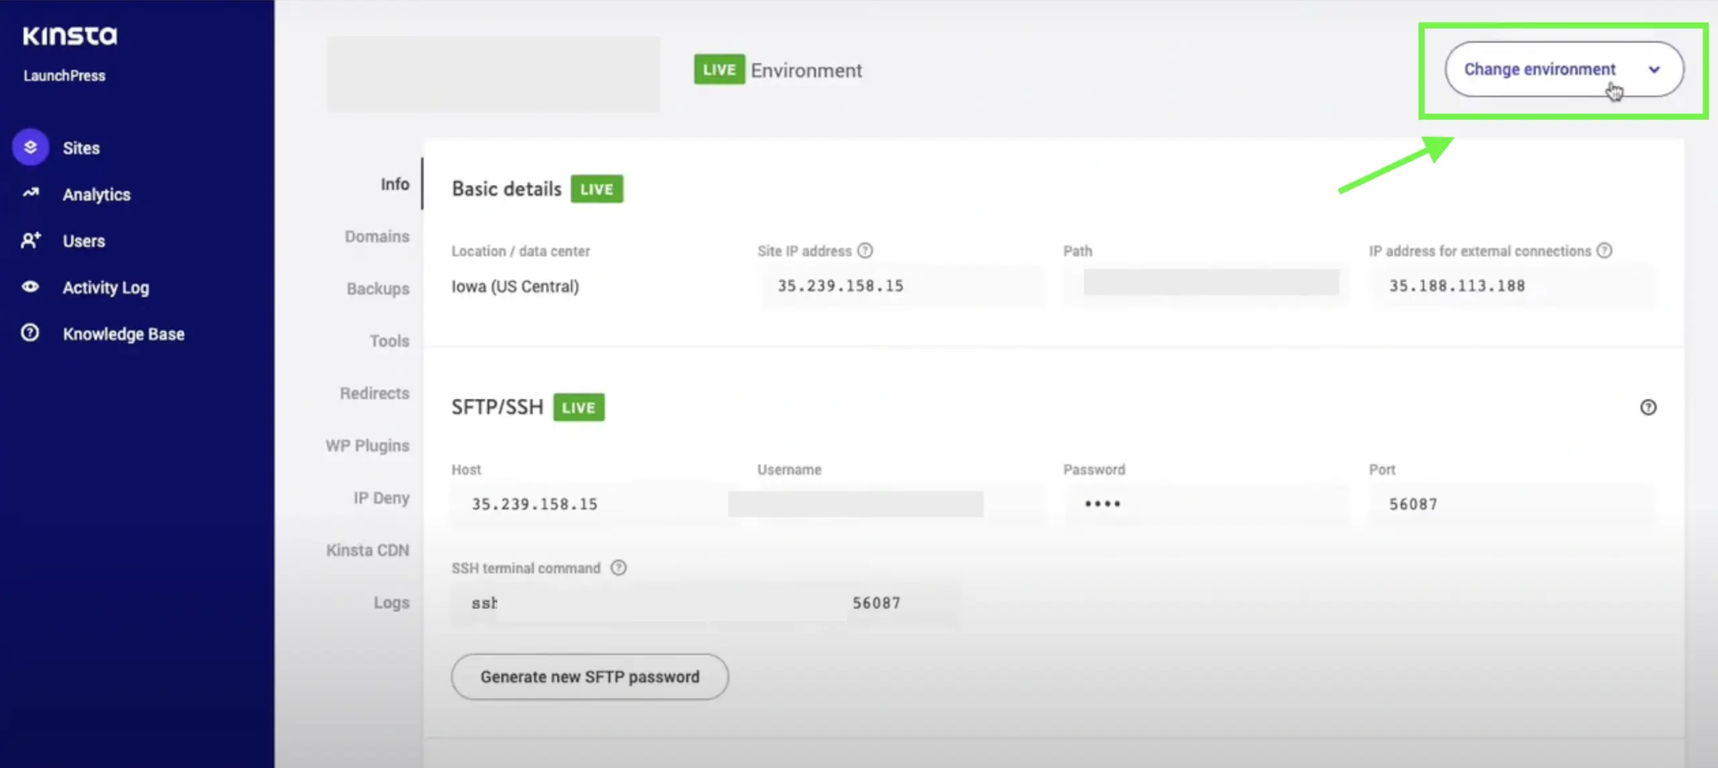Switch to the Domains tab
The width and height of the screenshot is (1718, 768).
376,236
